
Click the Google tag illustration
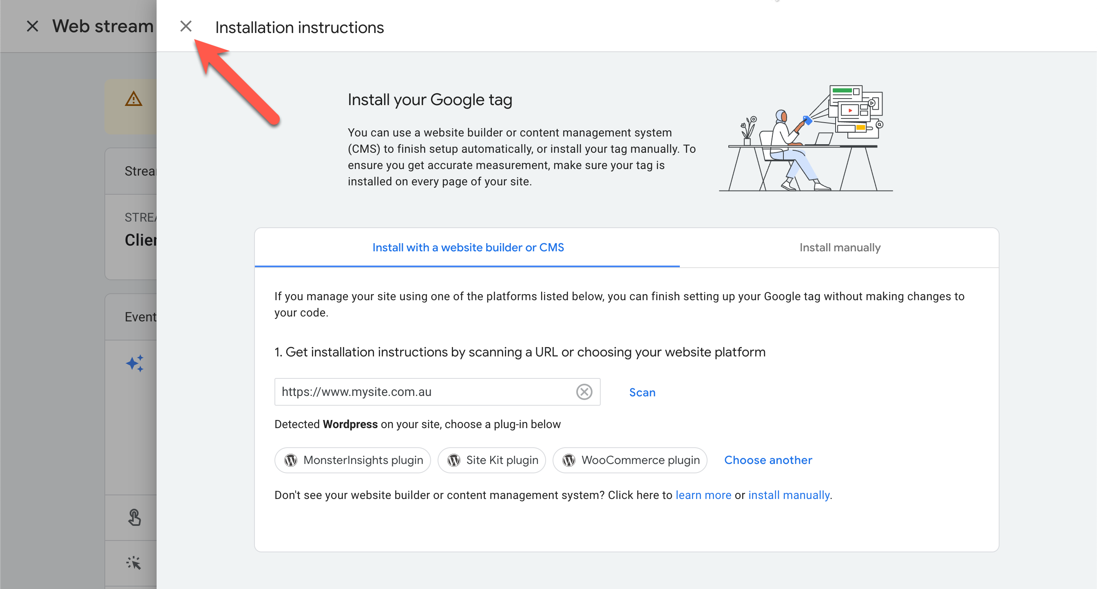tap(806, 138)
